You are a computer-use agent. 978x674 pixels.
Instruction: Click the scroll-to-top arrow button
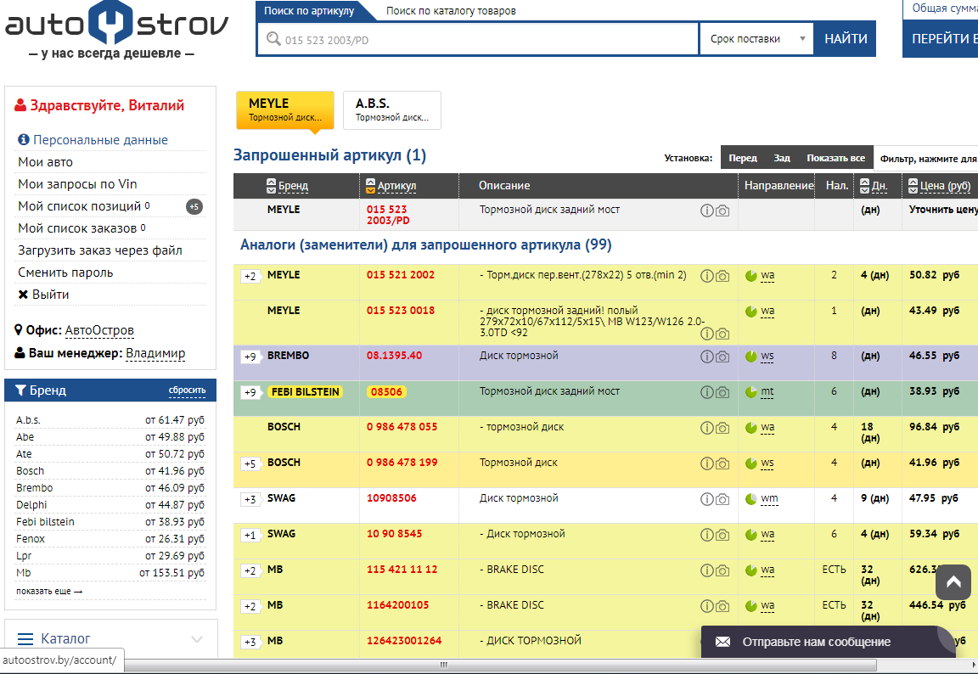953,582
